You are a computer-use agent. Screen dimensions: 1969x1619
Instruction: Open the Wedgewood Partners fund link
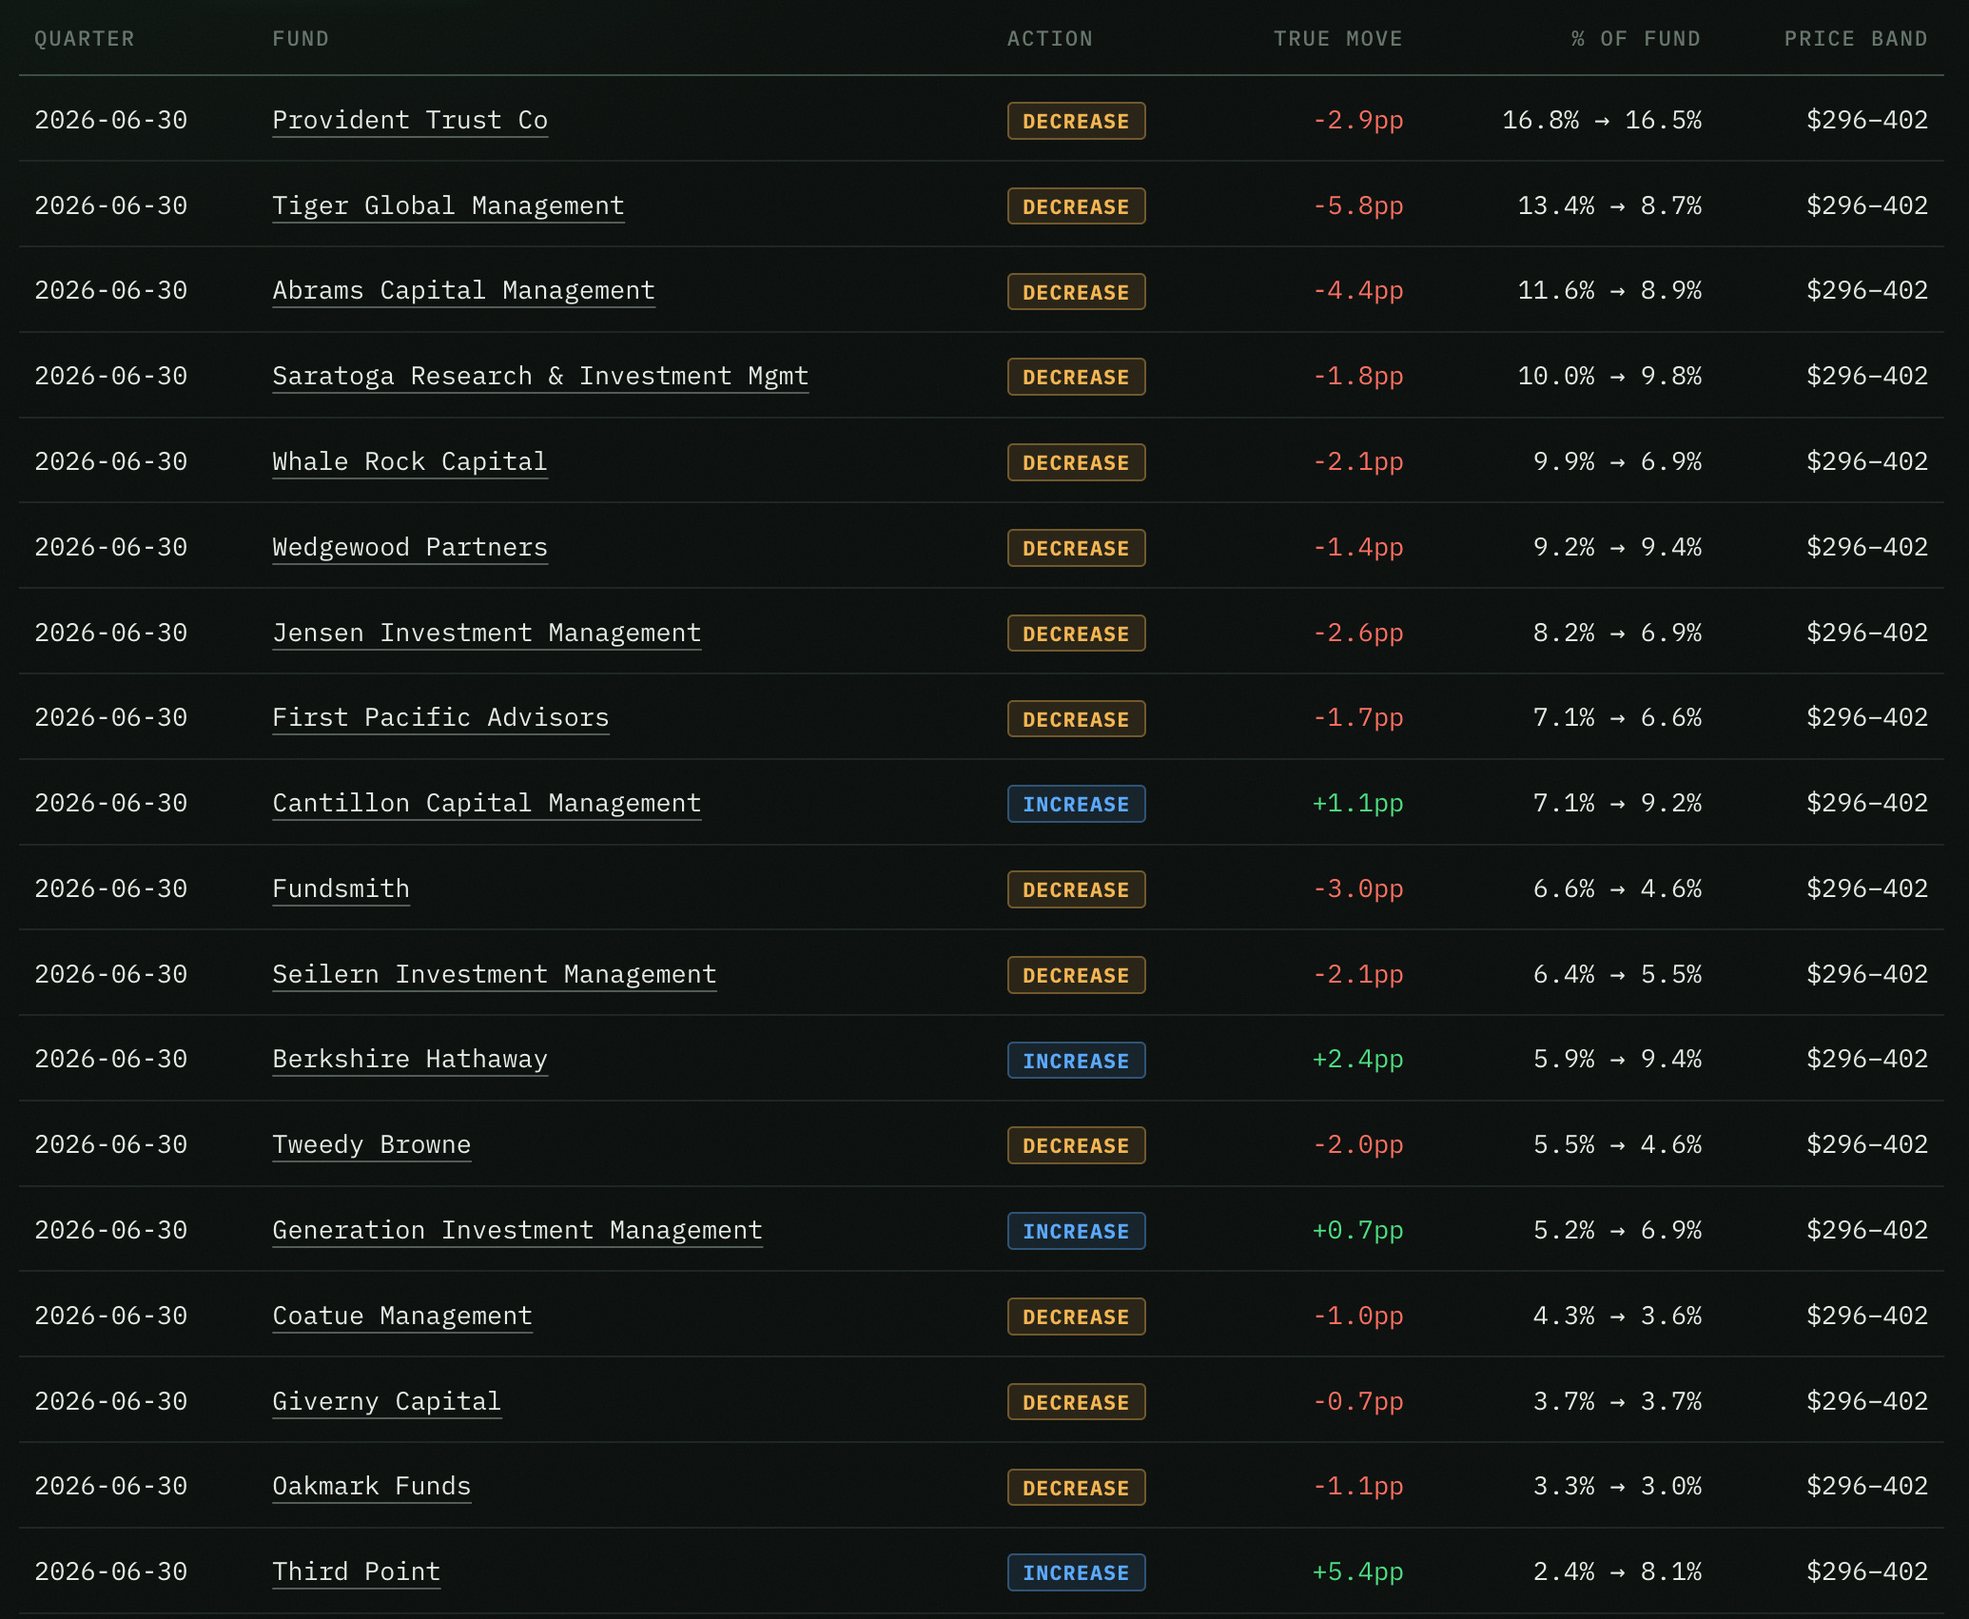point(410,548)
